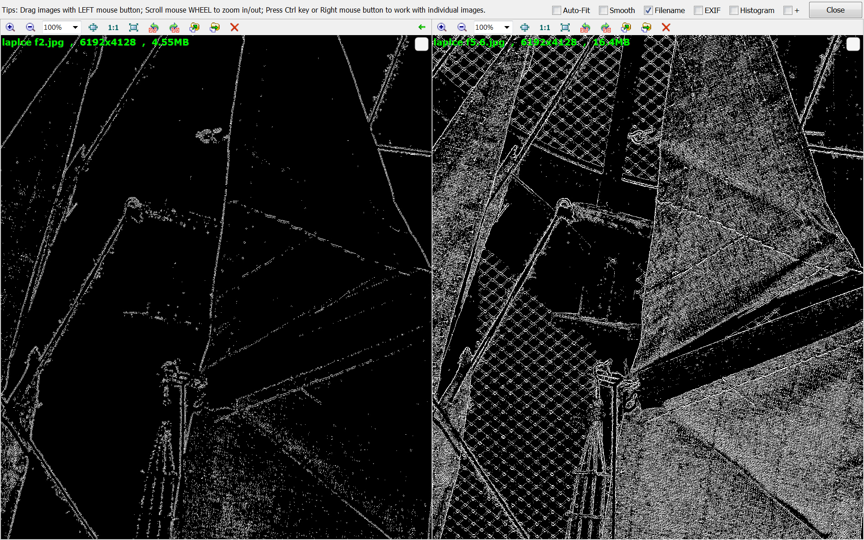Copy the left image to a folder
864x540 pixels.
[194, 27]
